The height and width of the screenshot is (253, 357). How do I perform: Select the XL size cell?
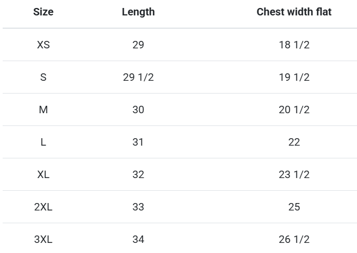pyautogui.click(x=43, y=174)
